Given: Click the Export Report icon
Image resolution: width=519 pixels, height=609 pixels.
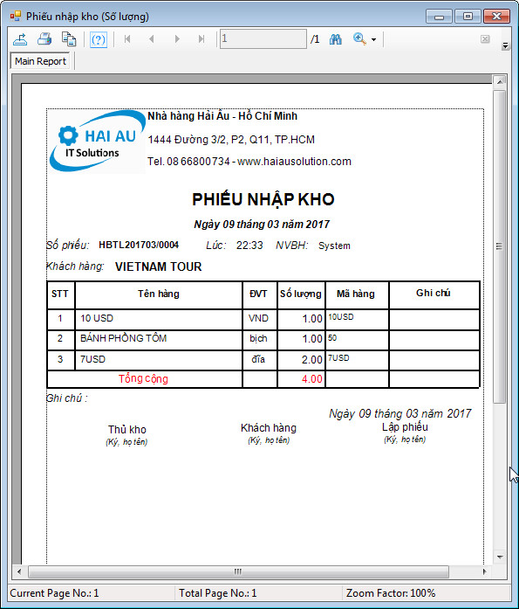Looking at the screenshot, I should [x=20, y=39].
